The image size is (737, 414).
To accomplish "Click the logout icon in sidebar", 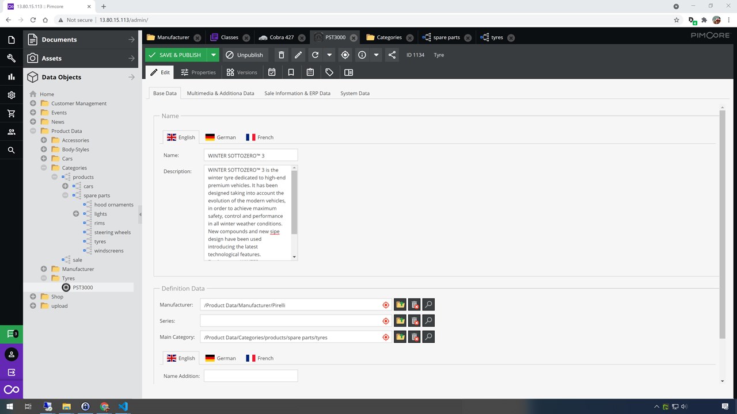I will coord(11,372).
